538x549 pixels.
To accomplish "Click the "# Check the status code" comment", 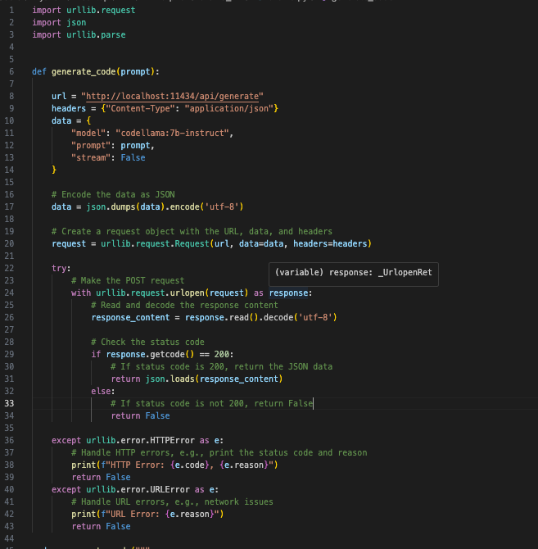I will point(147,342).
